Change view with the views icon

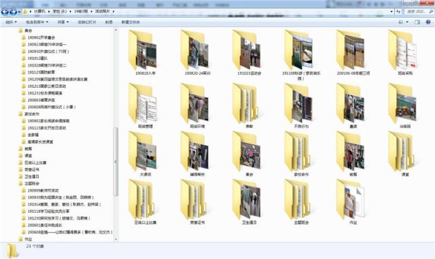coord(401,22)
